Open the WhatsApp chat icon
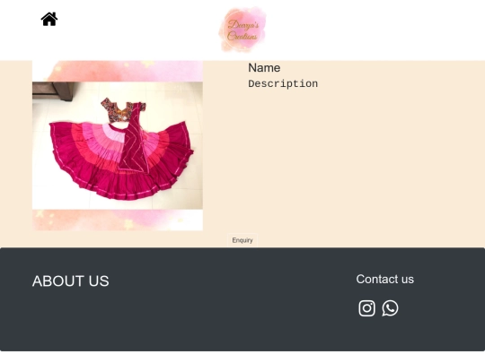The height and width of the screenshot is (363, 485). [390, 308]
